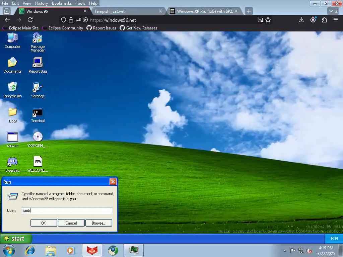Open the browser Edit menu
The image size is (343, 257).
point(15,3)
